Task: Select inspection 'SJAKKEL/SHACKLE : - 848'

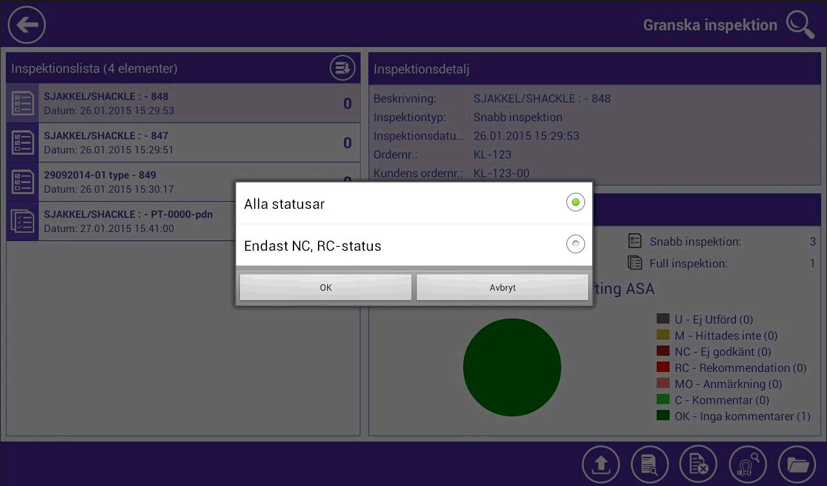Action: click(183, 103)
